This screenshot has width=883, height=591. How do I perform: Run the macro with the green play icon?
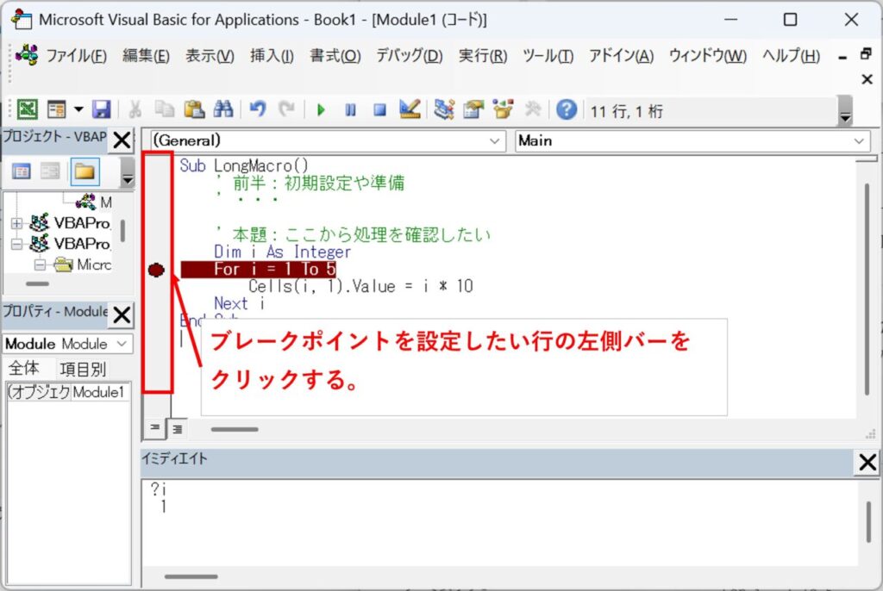click(x=321, y=109)
